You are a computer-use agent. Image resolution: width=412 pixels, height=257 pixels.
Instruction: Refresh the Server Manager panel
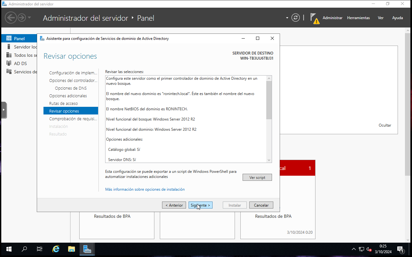tap(296, 18)
